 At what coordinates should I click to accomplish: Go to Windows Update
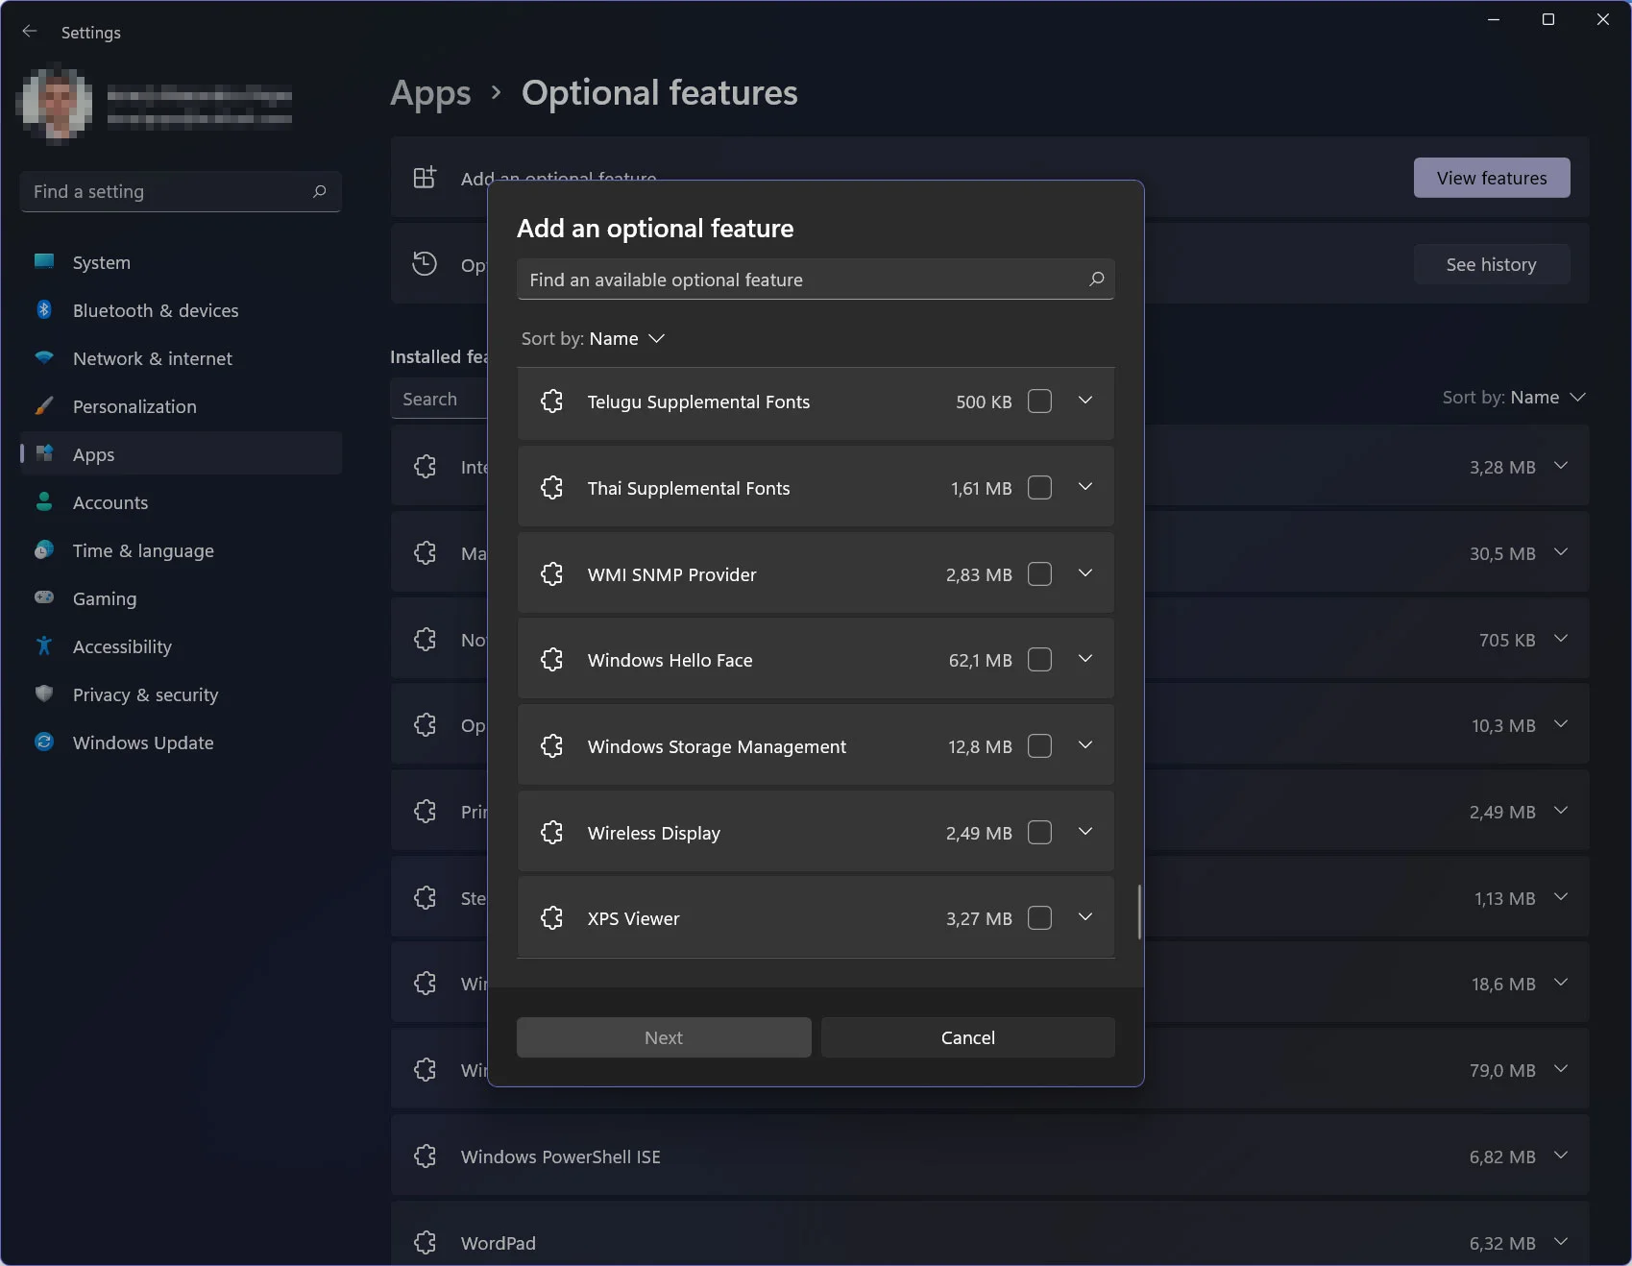(181, 743)
